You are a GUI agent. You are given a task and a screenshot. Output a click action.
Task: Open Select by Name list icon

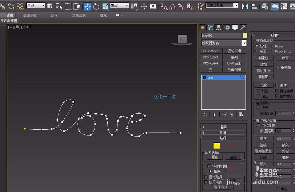(59, 7)
